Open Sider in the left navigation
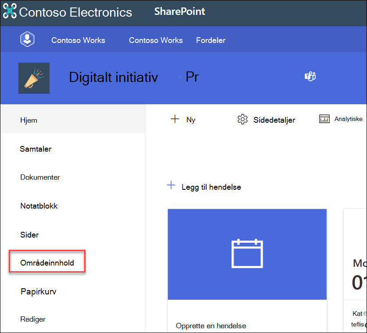367x333 pixels. tap(29, 235)
